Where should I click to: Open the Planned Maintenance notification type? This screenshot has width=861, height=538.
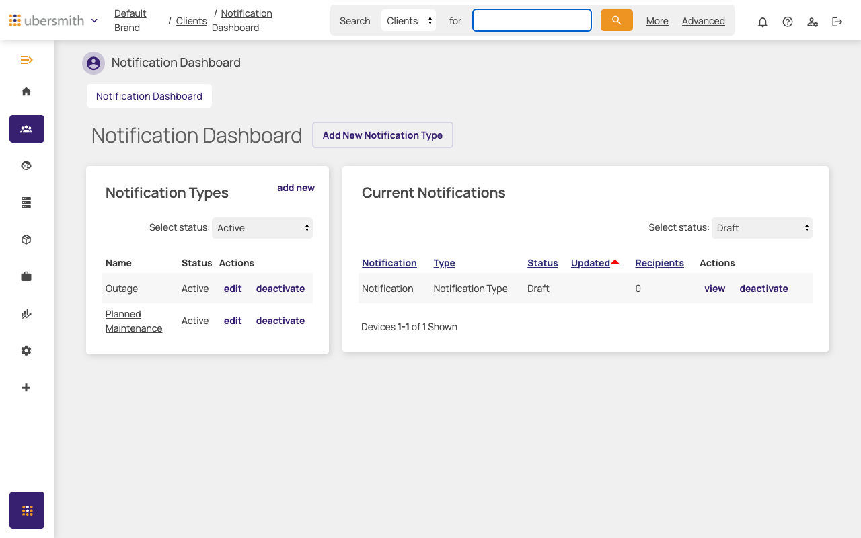(x=134, y=321)
